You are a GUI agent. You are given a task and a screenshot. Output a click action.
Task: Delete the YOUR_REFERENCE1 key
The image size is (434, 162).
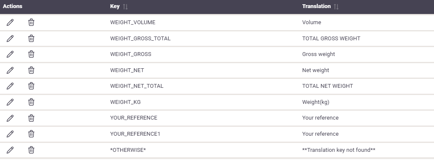point(31,134)
